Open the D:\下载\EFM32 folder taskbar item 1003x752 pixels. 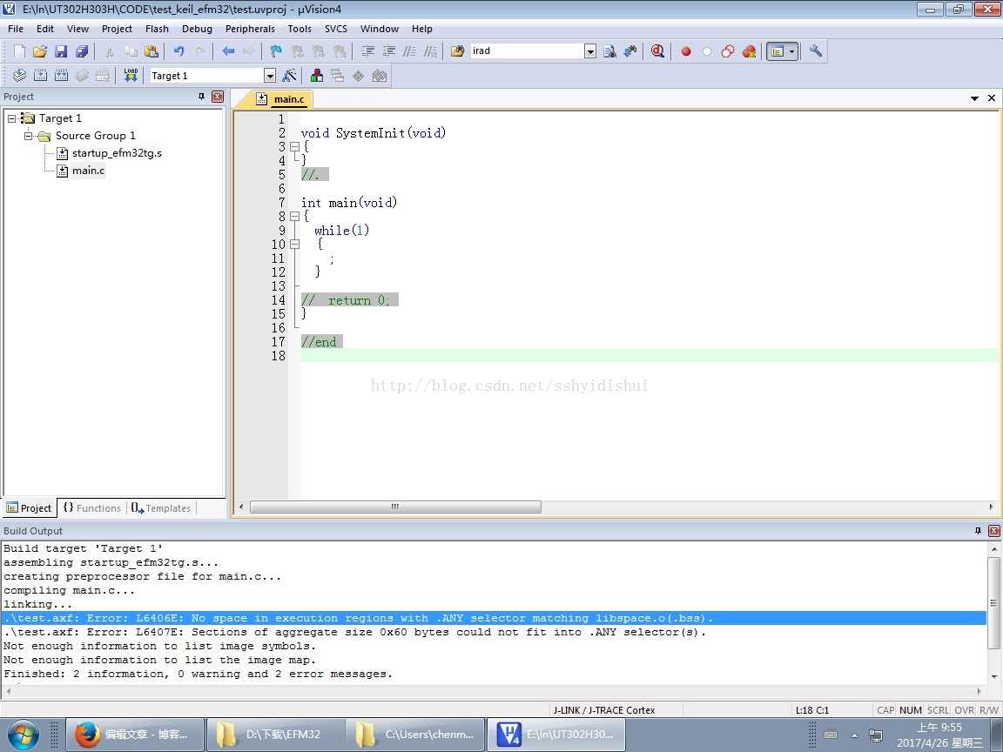[x=276, y=734]
